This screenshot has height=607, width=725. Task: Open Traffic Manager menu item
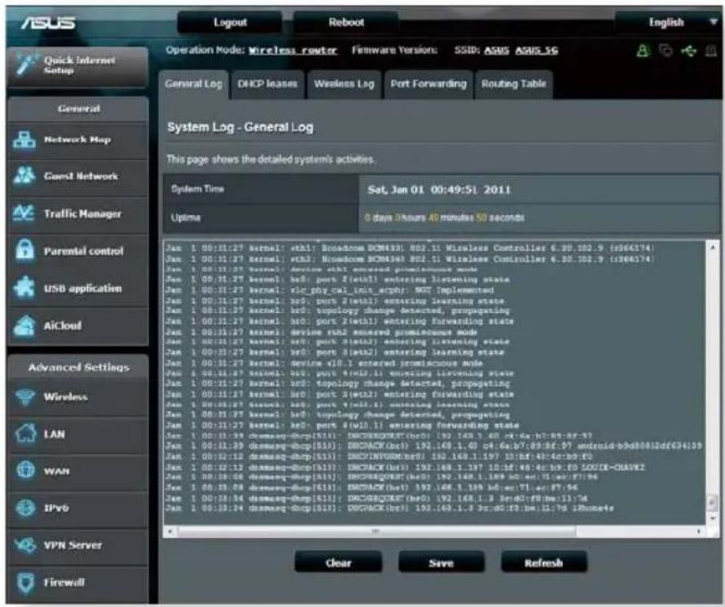pyautogui.click(x=78, y=213)
